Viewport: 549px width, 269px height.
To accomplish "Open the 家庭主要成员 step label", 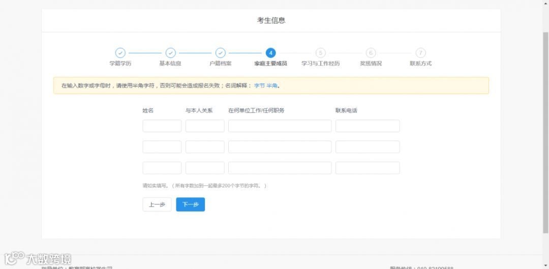I will [270, 63].
